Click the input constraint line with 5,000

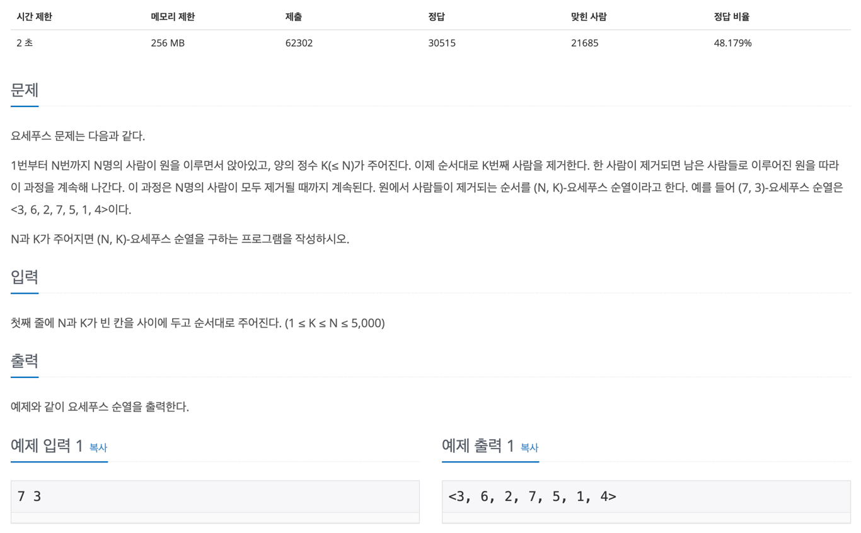197,323
